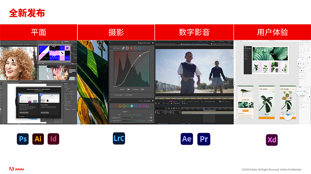The width and height of the screenshot is (311, 174).
Task: Click the 数字影音 category header
Action: point(194,32)
